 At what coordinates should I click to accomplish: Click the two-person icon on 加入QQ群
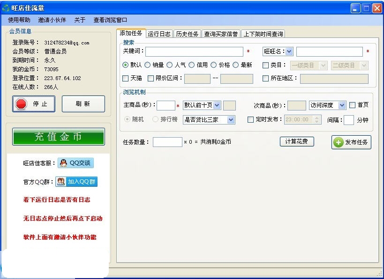point(61,182)
